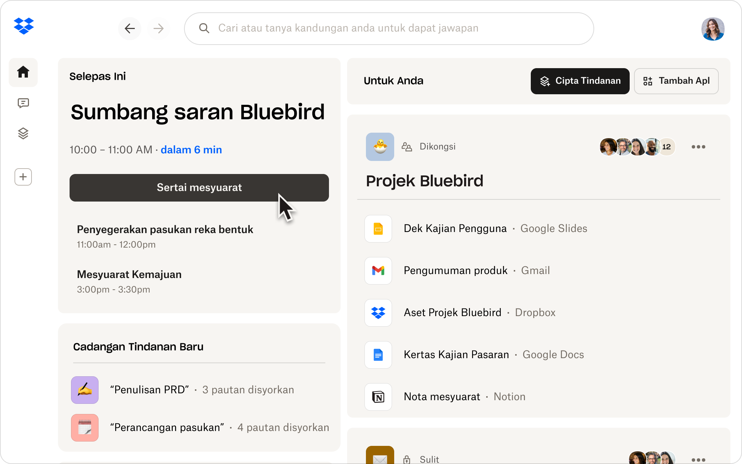This screenshot has width=742, height=464.
Task: Click the Tambah Apl button
Action: pyautogui.click(x=676, y=81)
